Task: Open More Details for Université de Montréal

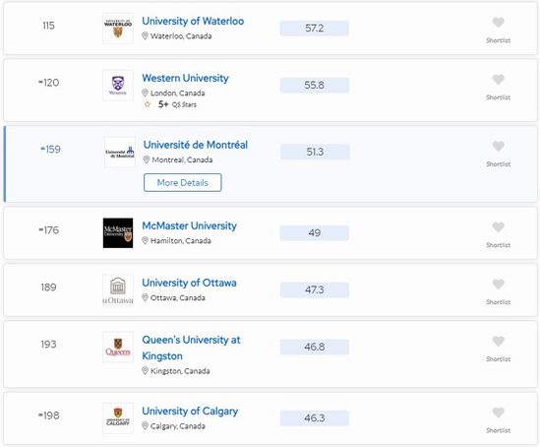Action: coord(183,183)
